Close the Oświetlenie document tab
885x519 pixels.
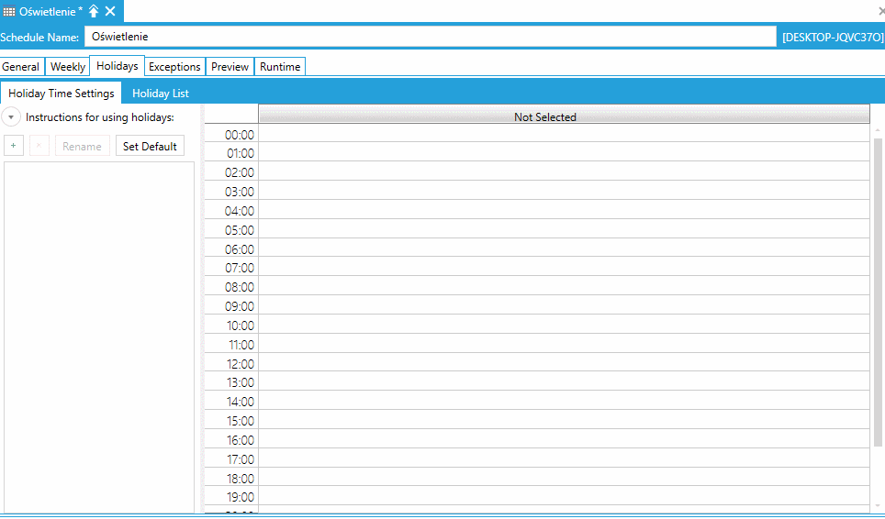point(110,11)
